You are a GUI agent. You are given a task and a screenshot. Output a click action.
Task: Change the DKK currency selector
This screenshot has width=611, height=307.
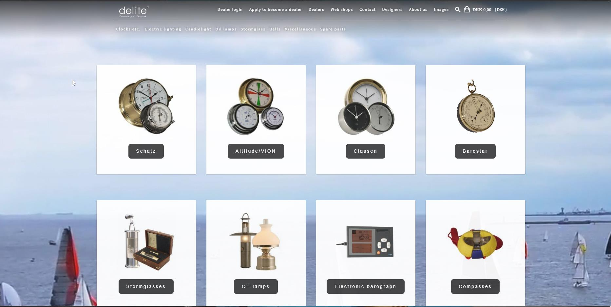point(501,10)
